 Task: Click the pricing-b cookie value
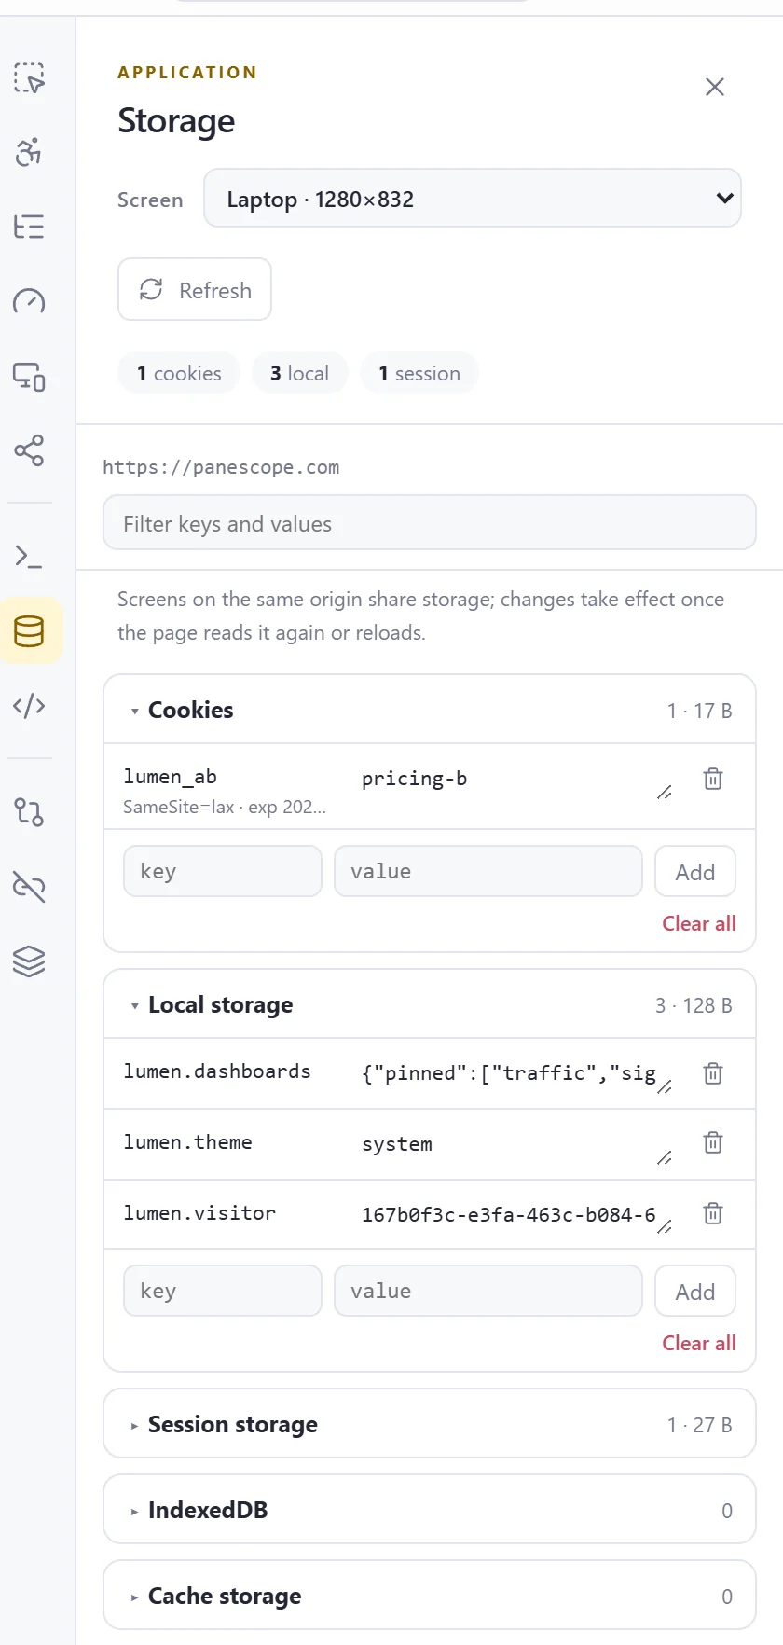tap(414, 779)
